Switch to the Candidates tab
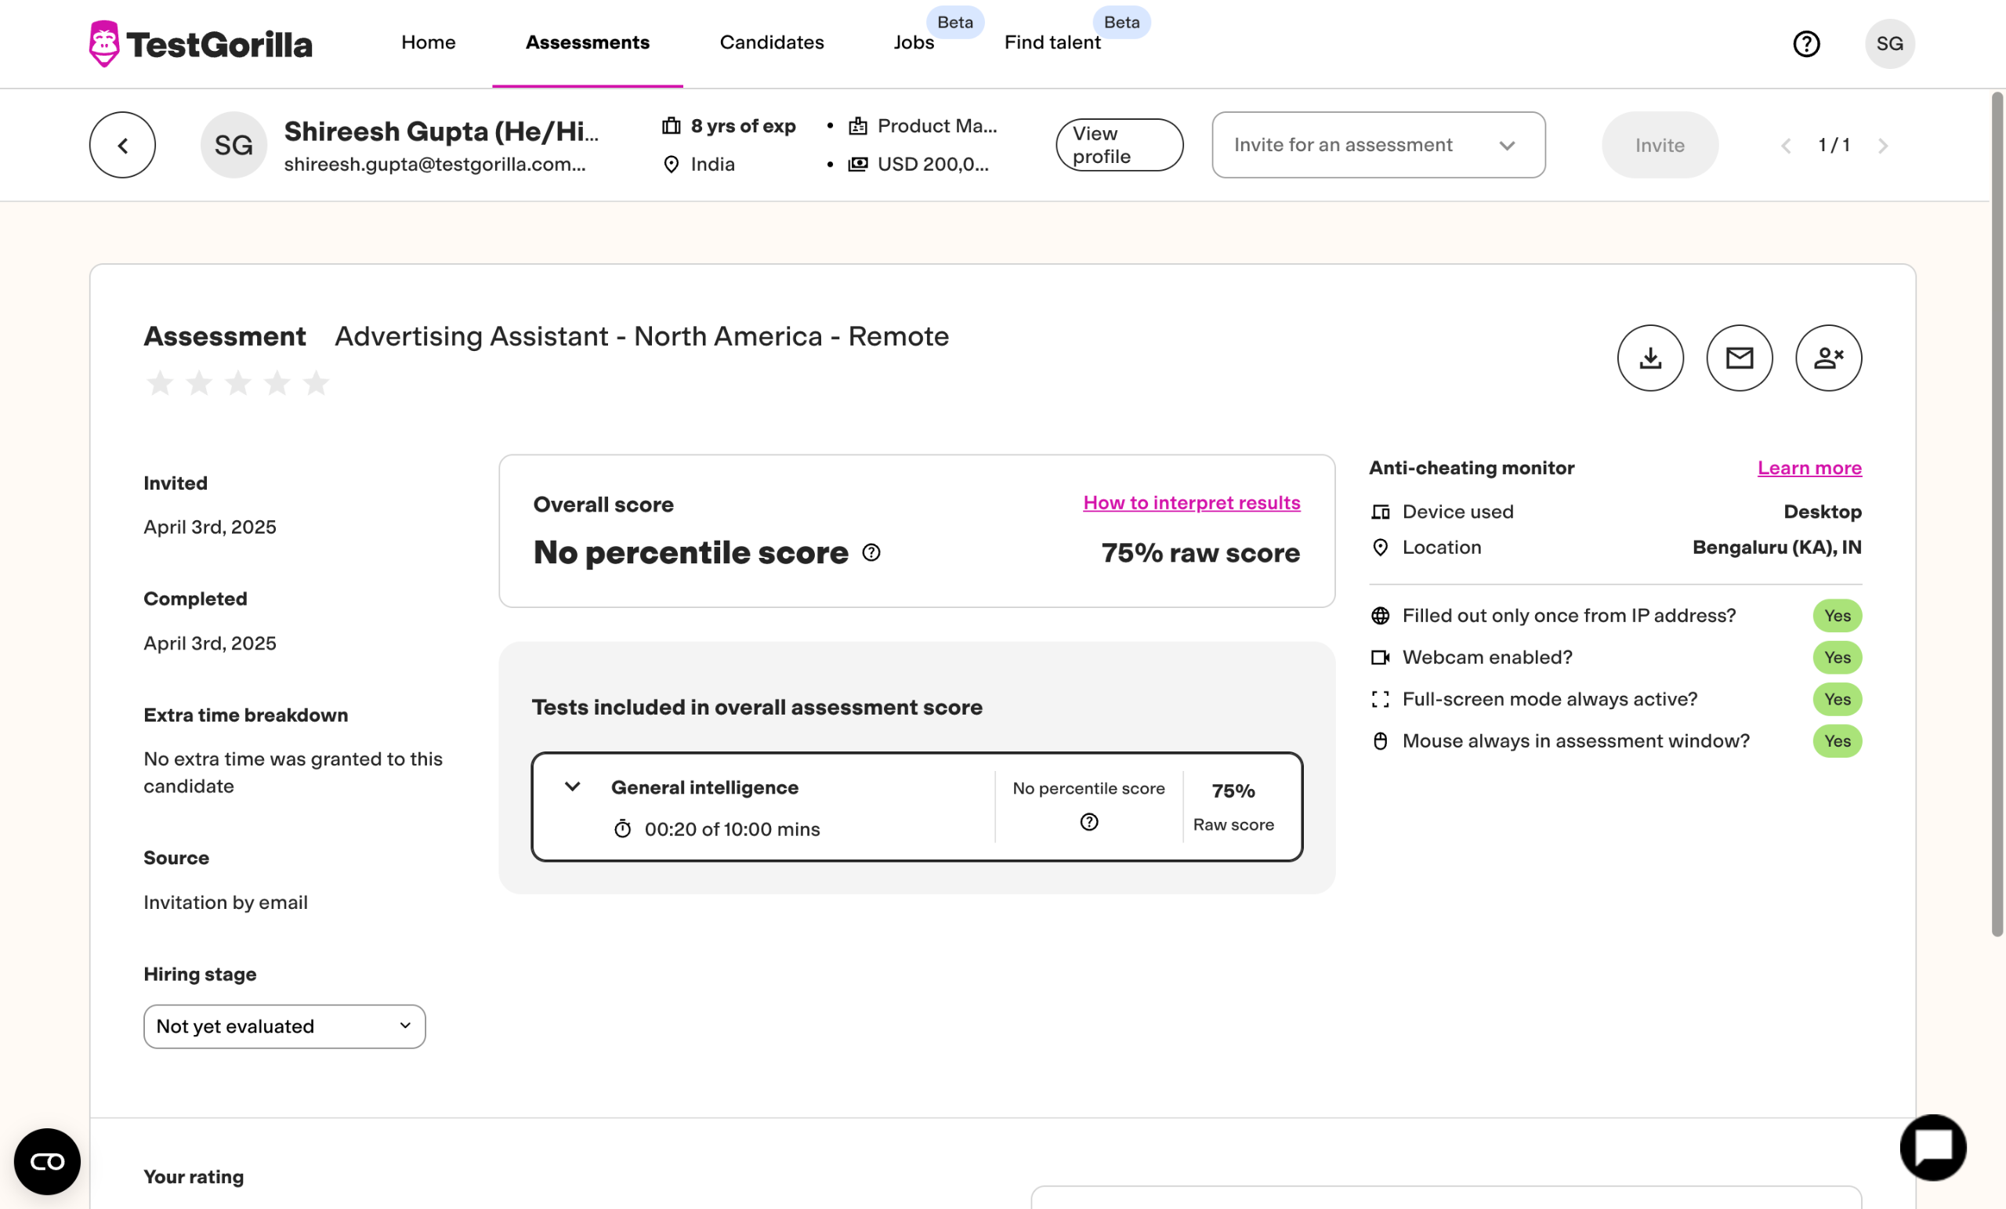Screen dimensions: 2006x1209 click(771, 42)
